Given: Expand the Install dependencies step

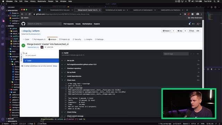Looking at the screenshot, I should (x=74, y=76).
